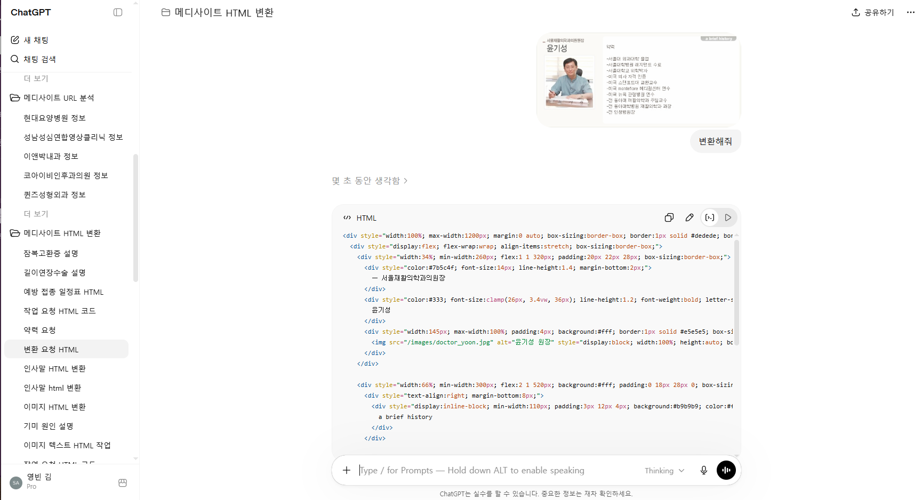Click the project title 메디사이트 HTML 변환 in header
The image size is (922, 500).
pyautogui.click(x=224, y=12)
